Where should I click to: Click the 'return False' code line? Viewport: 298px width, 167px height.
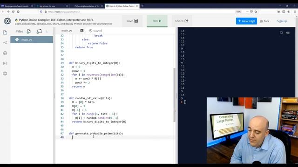pyautogui.click(x=98, y=43)
